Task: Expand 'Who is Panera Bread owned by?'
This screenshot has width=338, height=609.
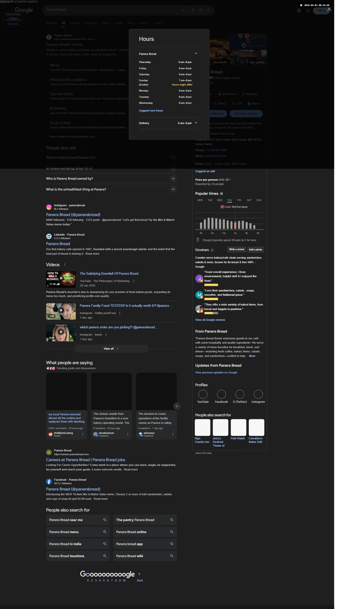Action: coord(111,179)
